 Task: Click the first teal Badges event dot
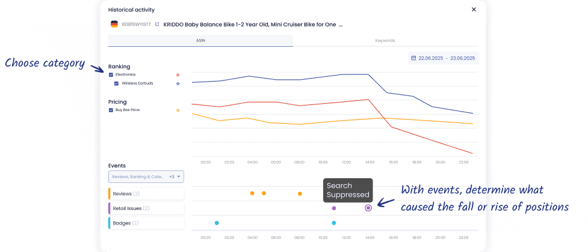(217, 223)
